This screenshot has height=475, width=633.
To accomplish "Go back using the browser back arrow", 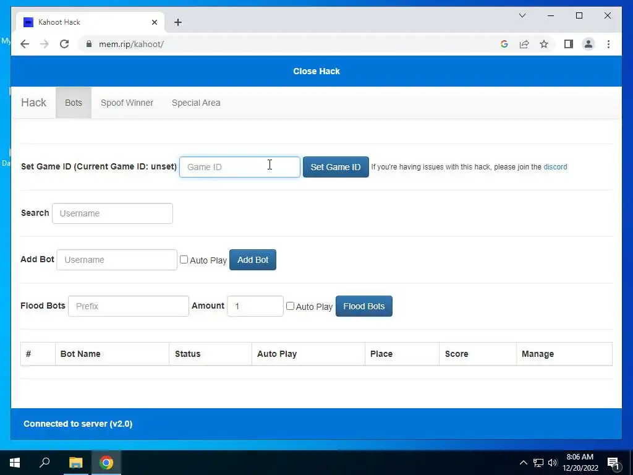I will pos(25,44).
